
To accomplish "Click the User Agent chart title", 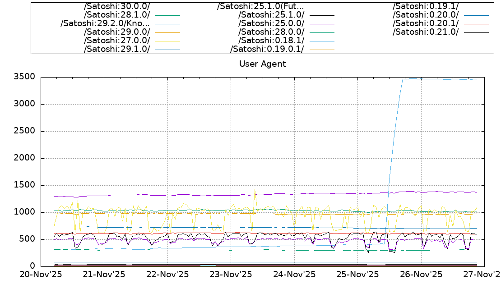I will tap(262, 64).
